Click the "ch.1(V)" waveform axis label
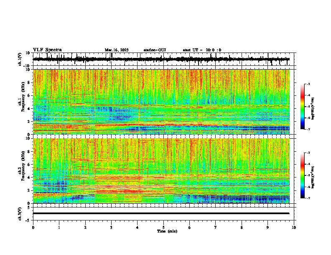Screen dimensions: 331x255 pyautogui.click(x=20, y=59)
